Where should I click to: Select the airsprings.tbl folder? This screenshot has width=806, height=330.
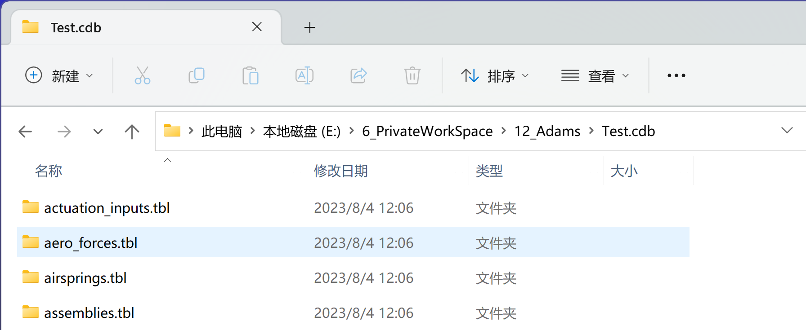353,278
